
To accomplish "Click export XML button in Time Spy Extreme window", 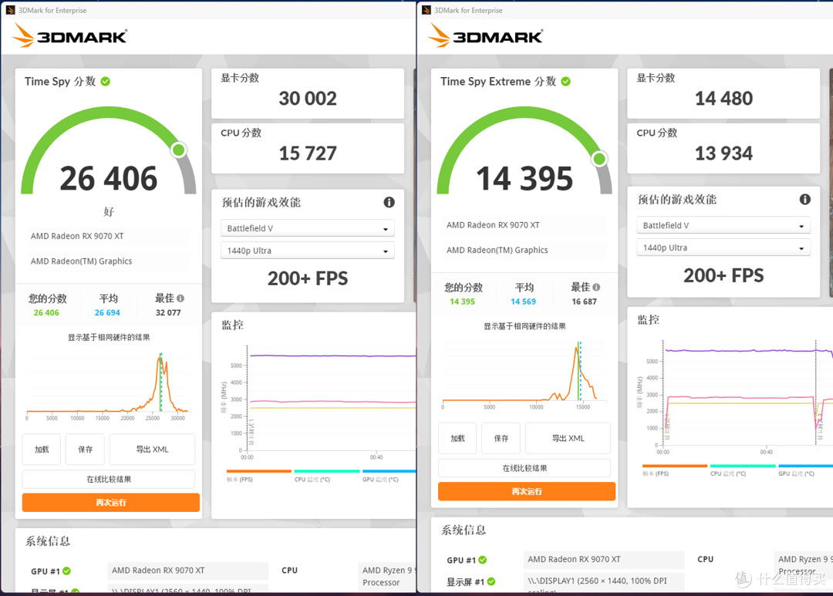I will point(568,438).
